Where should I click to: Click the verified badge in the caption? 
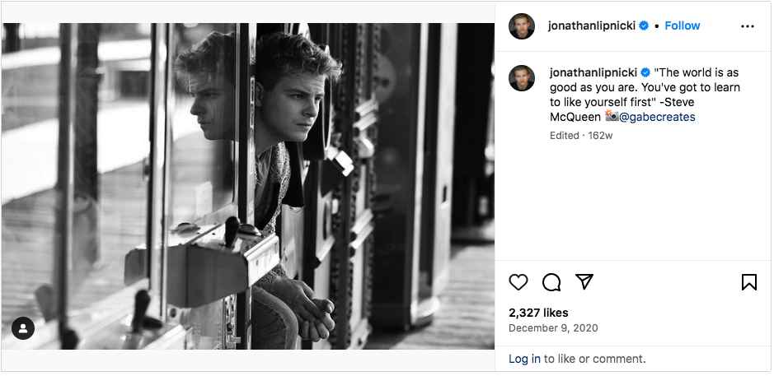click(645, 72)
